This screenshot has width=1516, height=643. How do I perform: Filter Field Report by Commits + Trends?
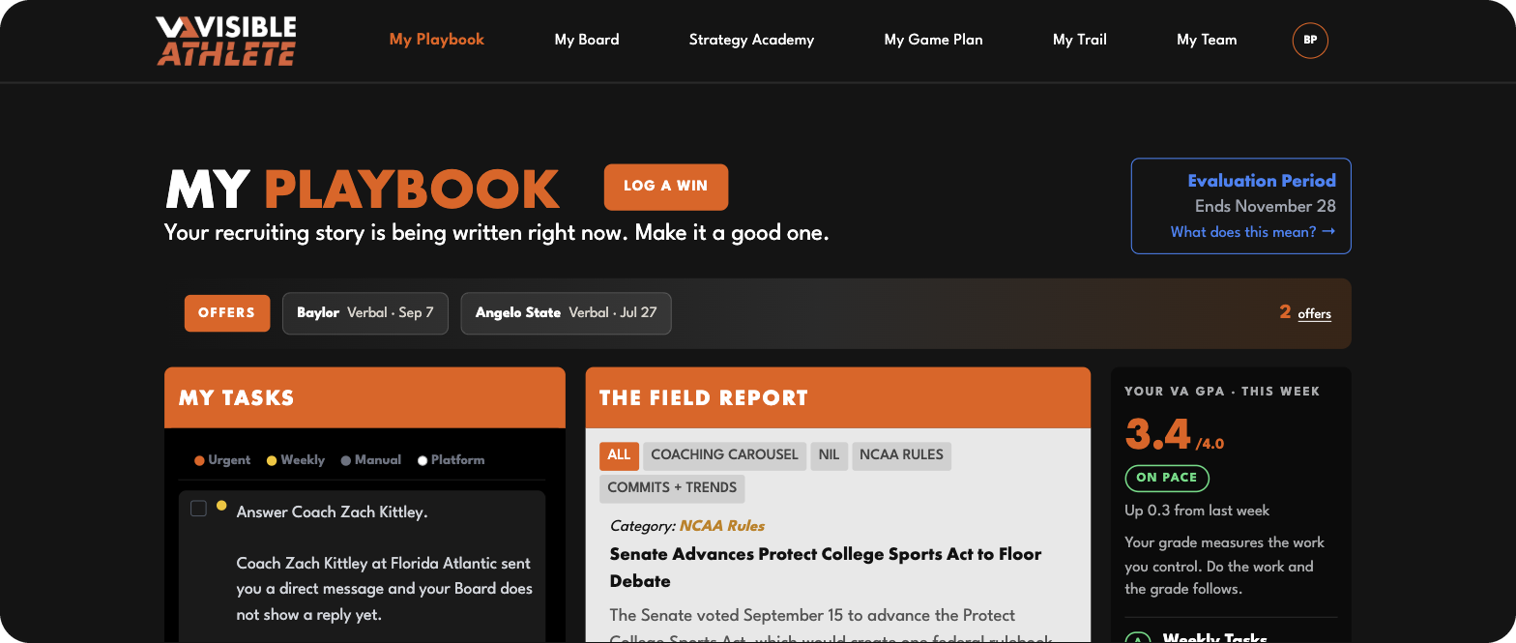pos(672,488)
